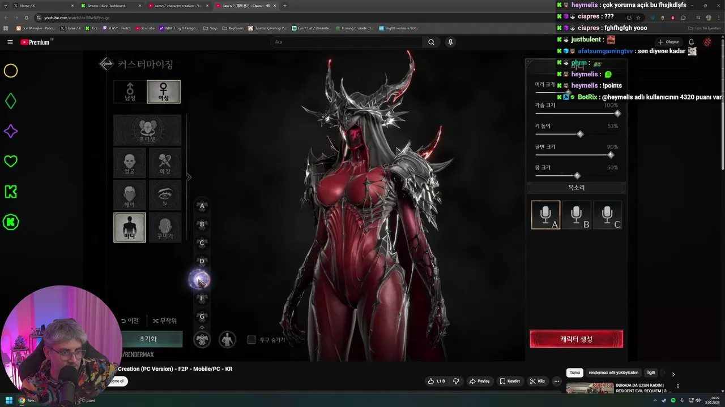Like the video with thumbs up

pyautogui.click(x=437, y=381)
